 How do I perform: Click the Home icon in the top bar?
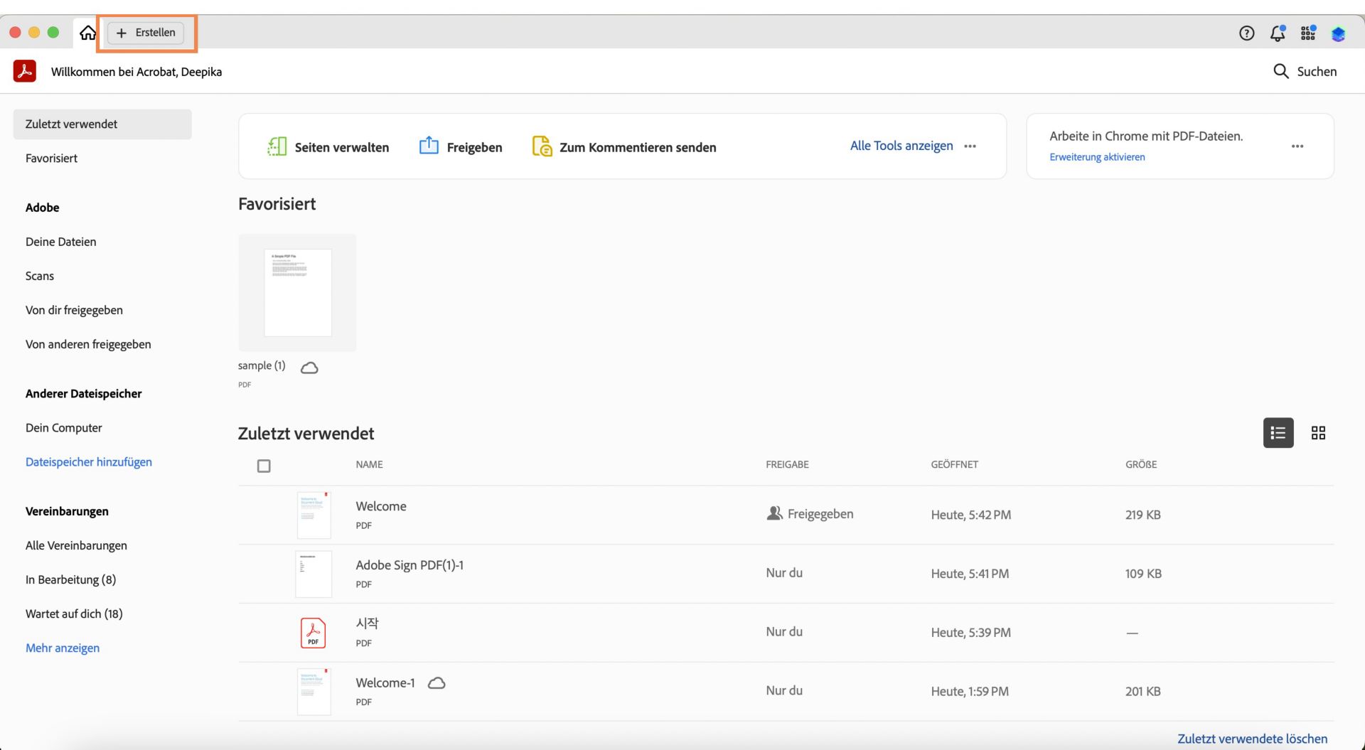[87, 32]
